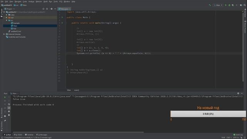Select the Example class in project tree

pyautogui.click(x=15, y=23)
